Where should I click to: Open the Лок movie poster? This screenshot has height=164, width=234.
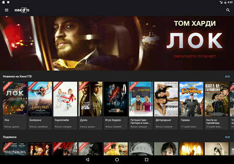tap(15, 99)
